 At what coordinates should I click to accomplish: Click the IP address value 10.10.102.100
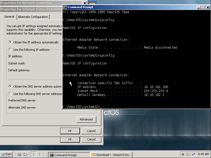point(156,87)
